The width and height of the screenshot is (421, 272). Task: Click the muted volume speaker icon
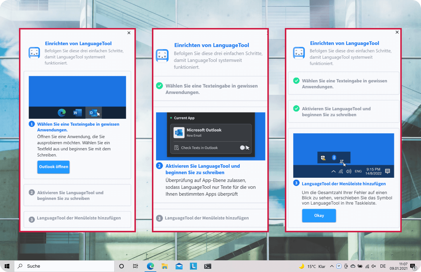[374, 266]
